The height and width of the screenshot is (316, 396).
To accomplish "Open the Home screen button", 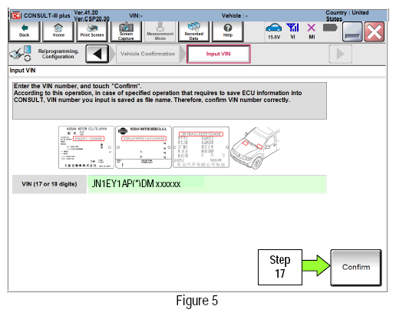I will (x=58, y=31).
